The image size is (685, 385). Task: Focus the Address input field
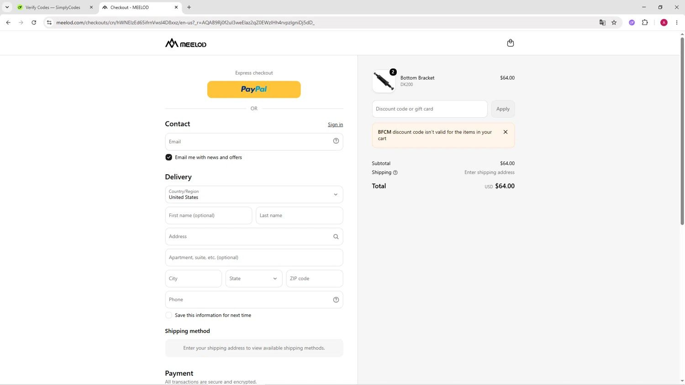click(254, 236)
